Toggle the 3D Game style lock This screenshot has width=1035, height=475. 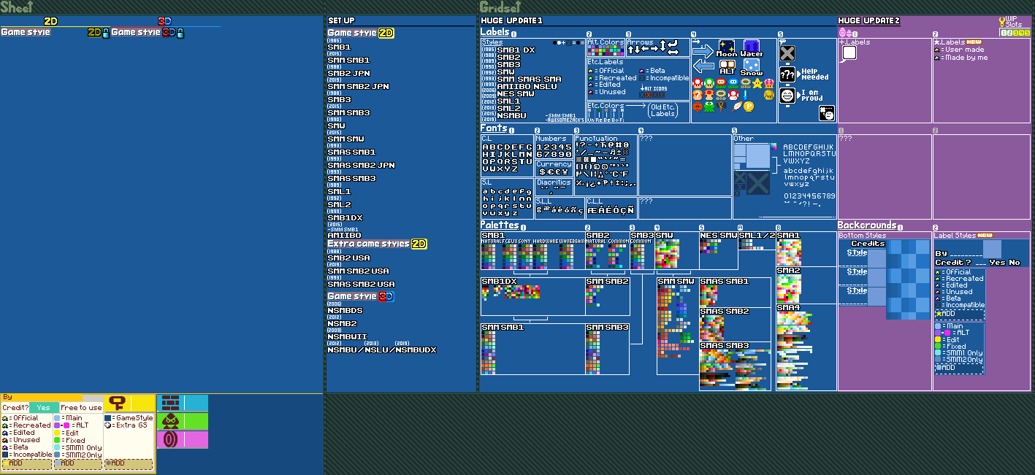point(180,32)
